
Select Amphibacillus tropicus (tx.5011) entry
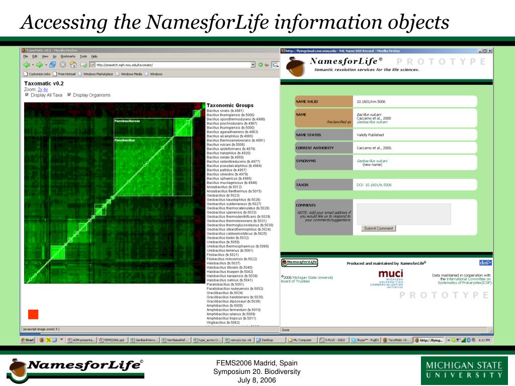pos(231,318)
